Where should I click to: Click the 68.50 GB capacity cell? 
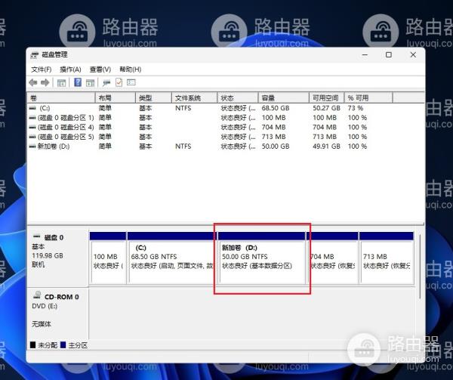[276, 108]
